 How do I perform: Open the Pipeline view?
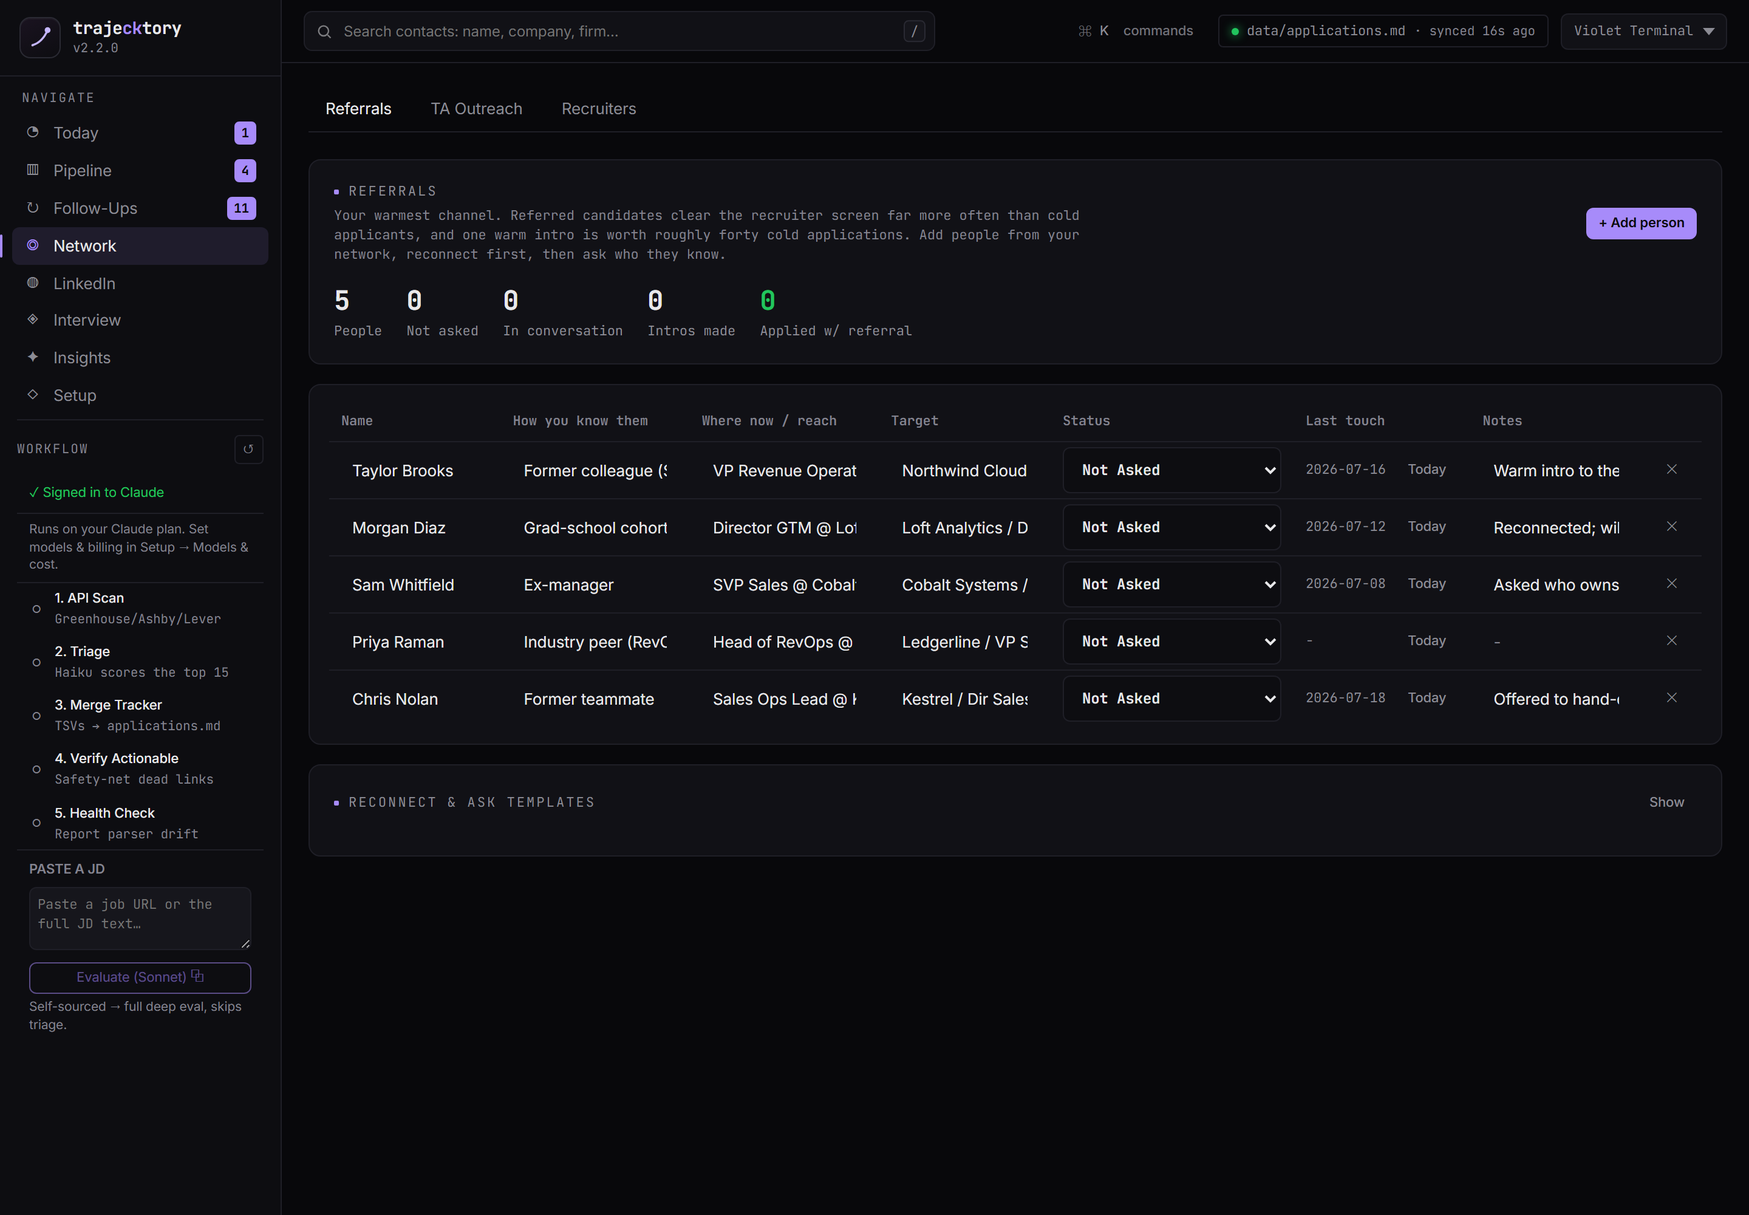[x=140, y=171]
